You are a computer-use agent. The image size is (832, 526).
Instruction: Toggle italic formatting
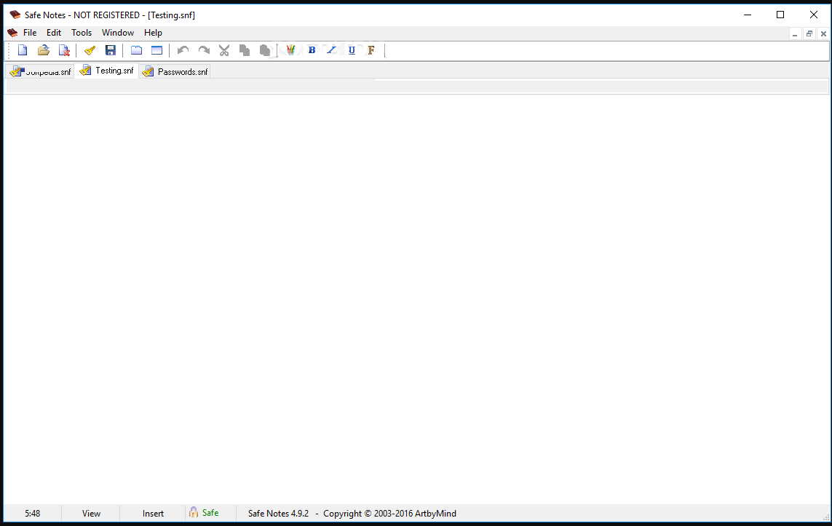tap(332, 50)
